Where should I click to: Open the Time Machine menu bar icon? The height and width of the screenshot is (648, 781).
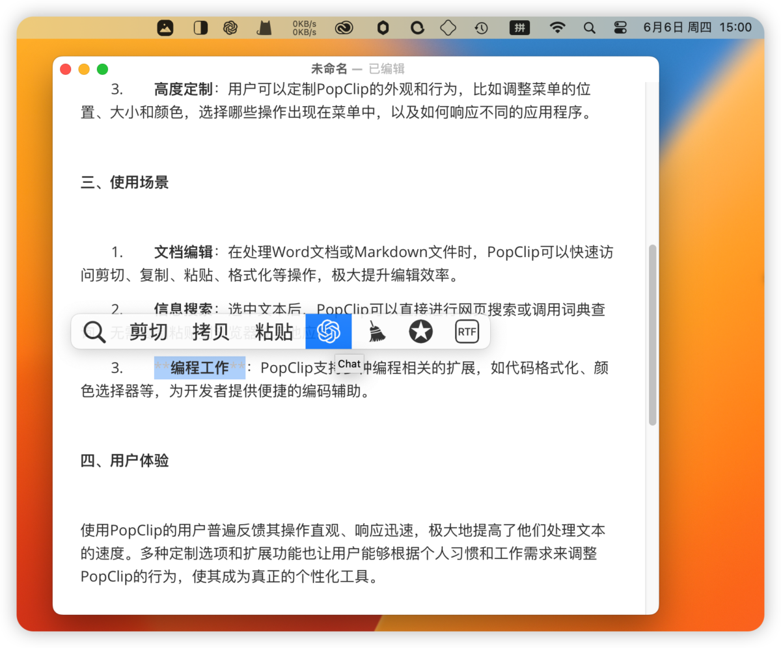click(x=481, y=28)
